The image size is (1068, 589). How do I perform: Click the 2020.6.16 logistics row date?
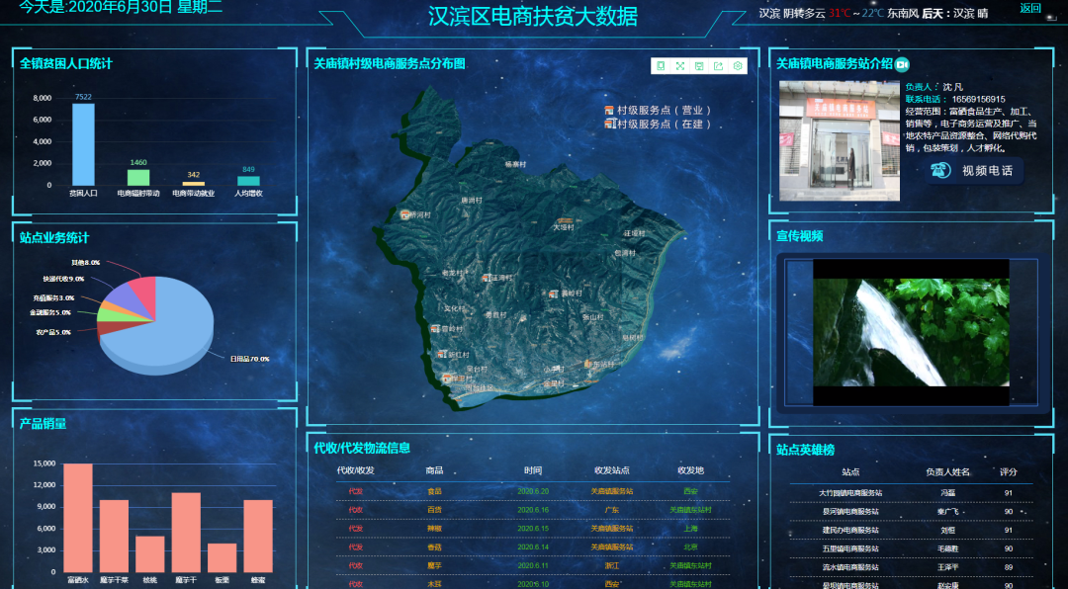533,509
